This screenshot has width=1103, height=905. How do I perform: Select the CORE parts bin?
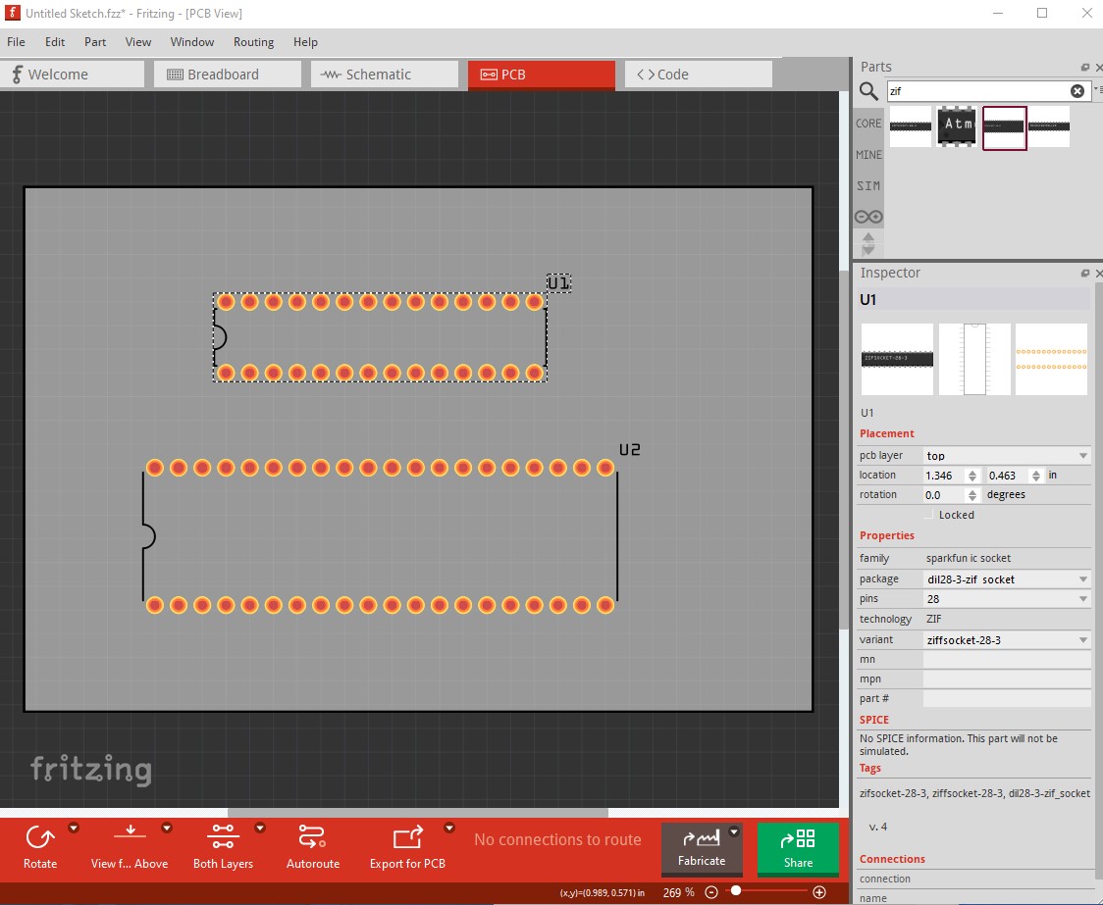[x=868, y=123]
